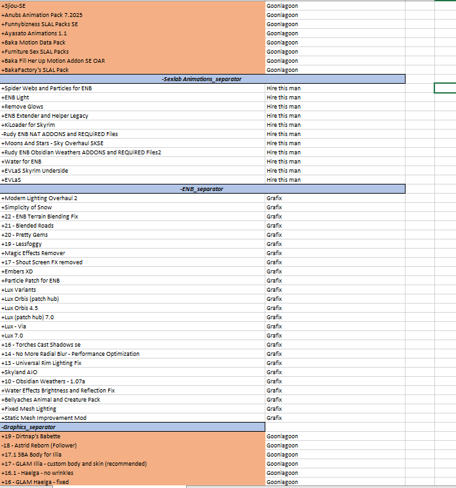456x488 pixels.
Task: Select '+Lux (patch hub) 7.0' cell
Action: [x=132, y=317]
